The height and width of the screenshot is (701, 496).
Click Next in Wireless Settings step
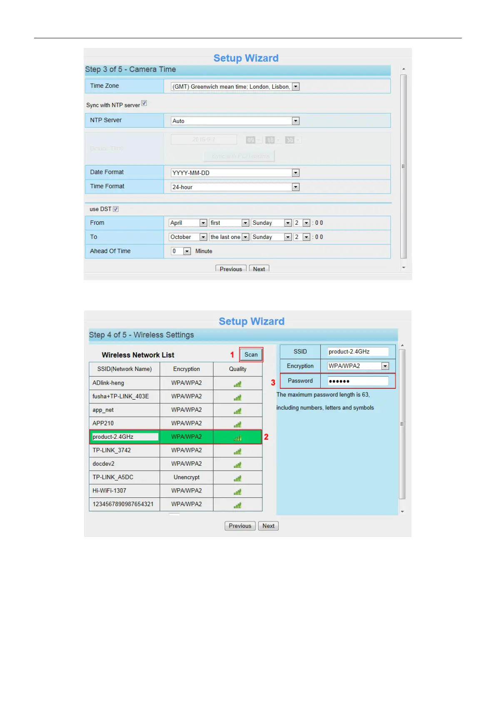[268, 526]
